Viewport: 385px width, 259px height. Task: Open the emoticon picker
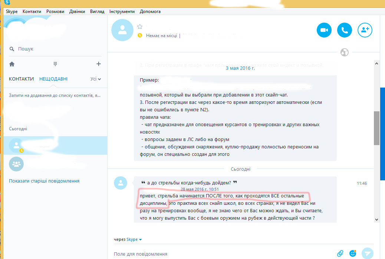(353, 253)
